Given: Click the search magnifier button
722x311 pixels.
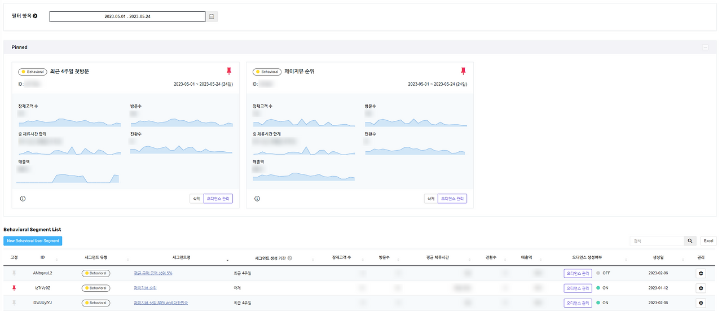Looking at the screenshot, I should 690,241.
